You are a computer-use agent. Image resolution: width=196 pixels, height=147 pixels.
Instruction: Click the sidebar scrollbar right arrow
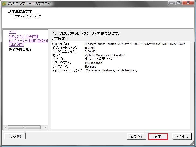click(45, 127)
